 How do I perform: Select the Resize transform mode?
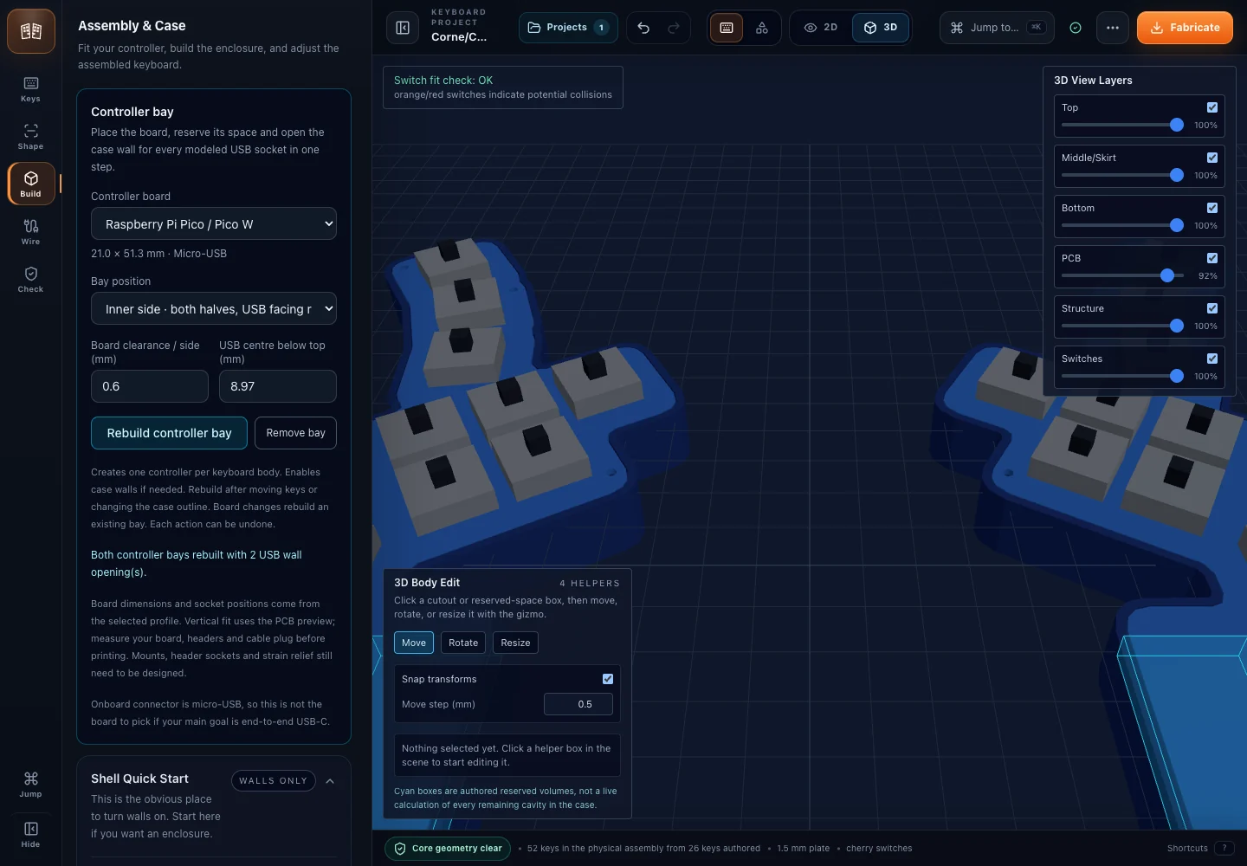click(x=515, y=643)
